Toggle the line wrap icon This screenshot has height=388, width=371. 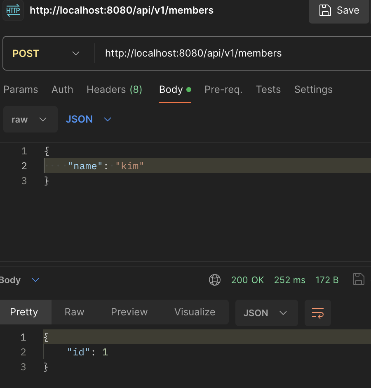317,313
